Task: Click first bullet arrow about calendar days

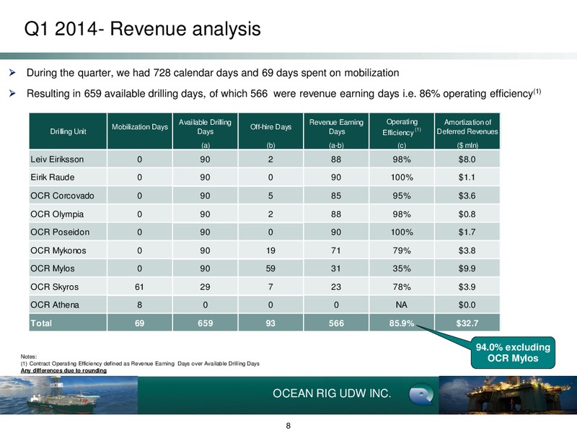Action: pyautogui.click(x=12, y=73)
